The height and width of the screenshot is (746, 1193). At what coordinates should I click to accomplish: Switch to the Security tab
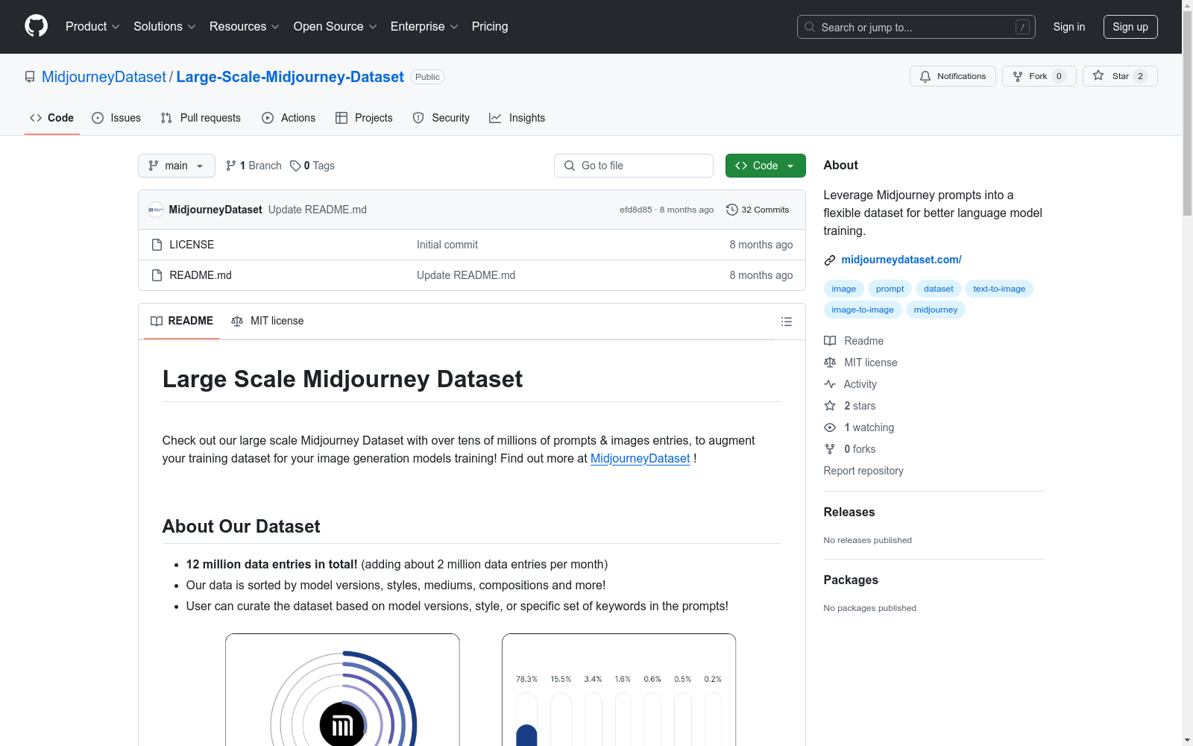pyautogui.click(x=441, y=118)
